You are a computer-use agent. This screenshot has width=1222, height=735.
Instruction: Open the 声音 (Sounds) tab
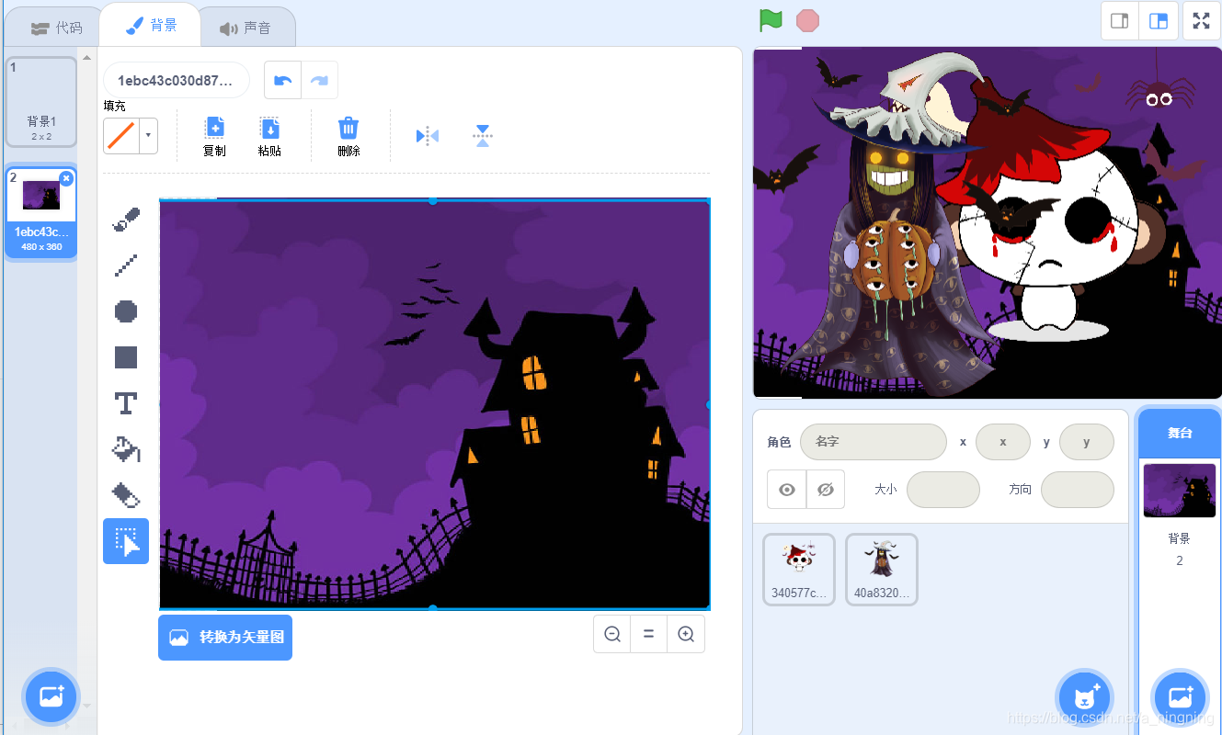(246, 28)
